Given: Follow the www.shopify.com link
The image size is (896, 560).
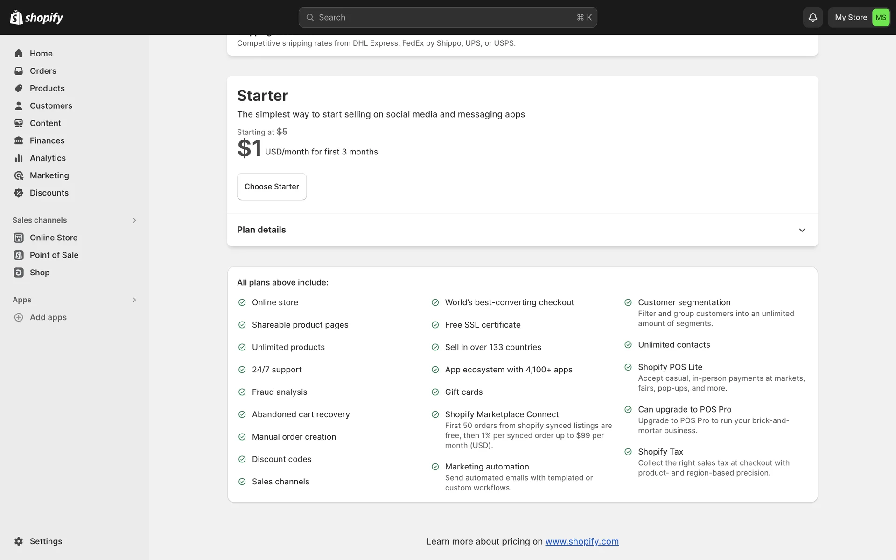Looking at the screenshot, I should click(x=581, y=541).
